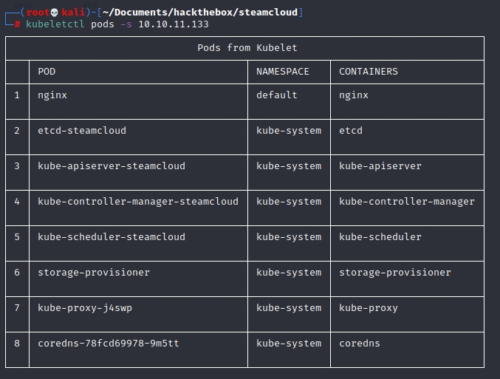The height and width of the screenshot is (379, 500).
Task: Select storage-provisioner in the POD column
Action: [x=94, y=273]
